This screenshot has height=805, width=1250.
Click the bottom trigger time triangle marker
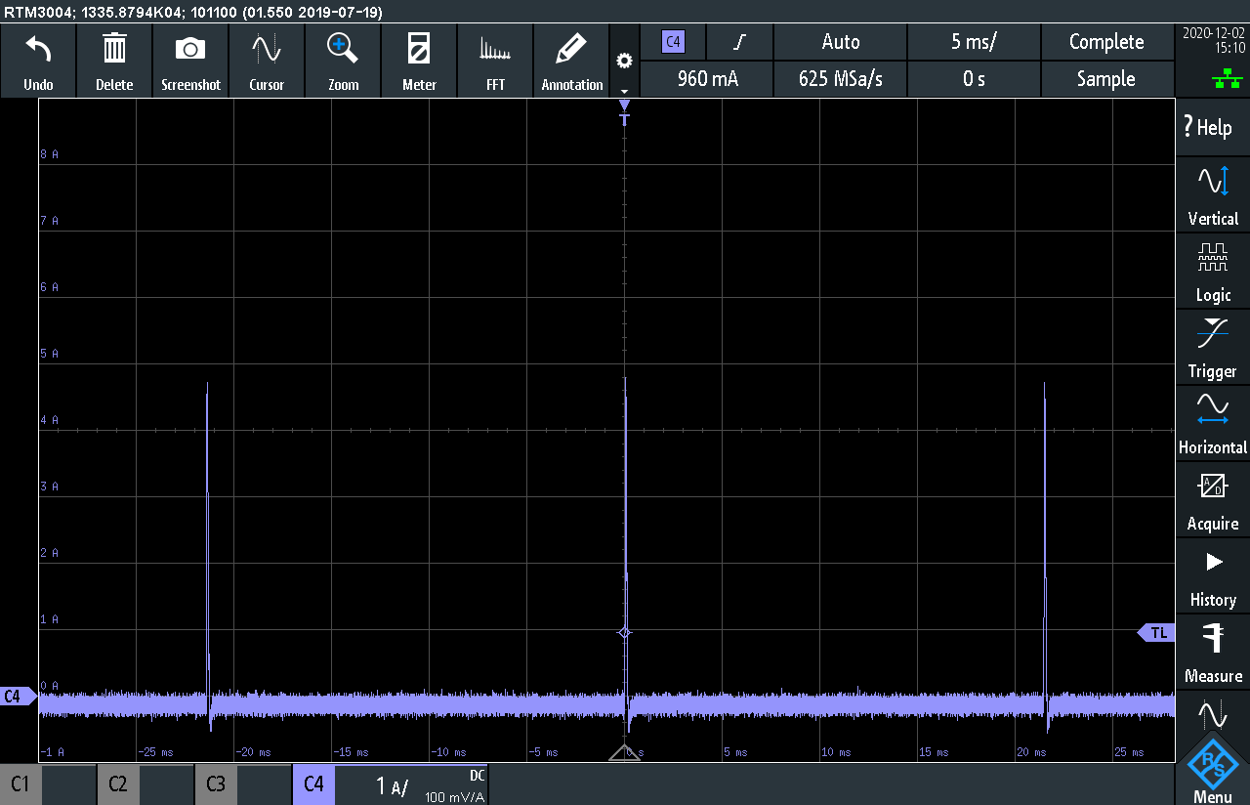click(625, 752)
